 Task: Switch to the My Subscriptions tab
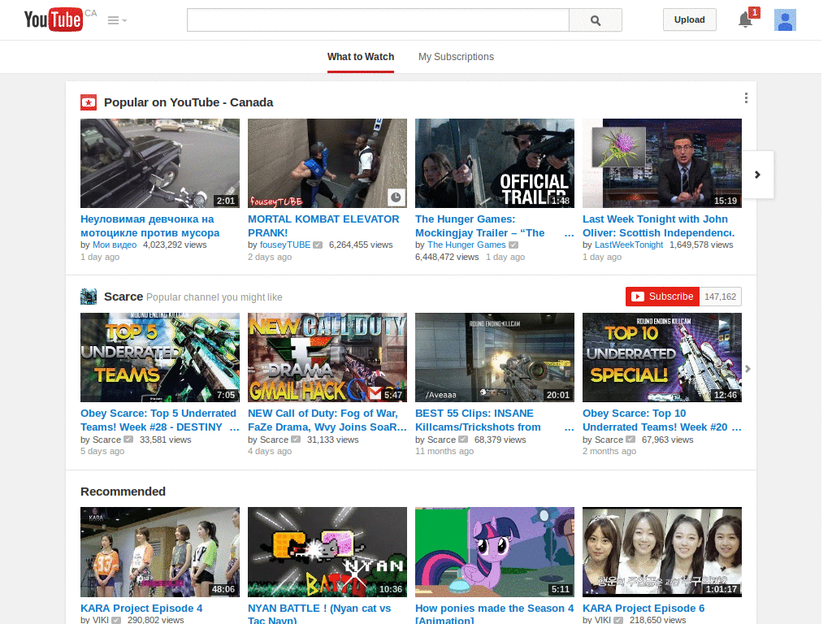[456, 57]
